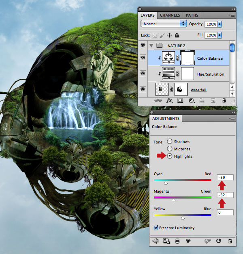The image size is (243, 254).
Task: Reset adjustment to defaults icon
Action: (218, 241)
